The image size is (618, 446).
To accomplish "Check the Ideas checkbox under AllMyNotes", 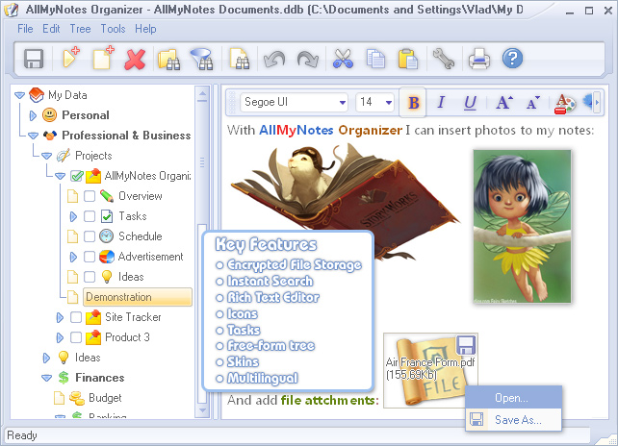I will [x=90, y=277].
